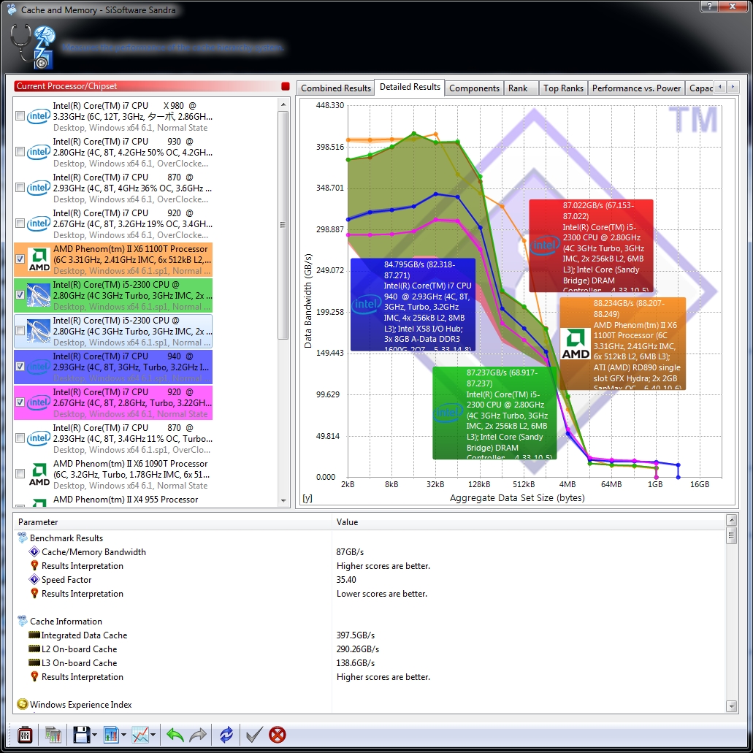
Task: Click the orange AMD Phenom II X6 legend box
Action: tap(622, 344)
